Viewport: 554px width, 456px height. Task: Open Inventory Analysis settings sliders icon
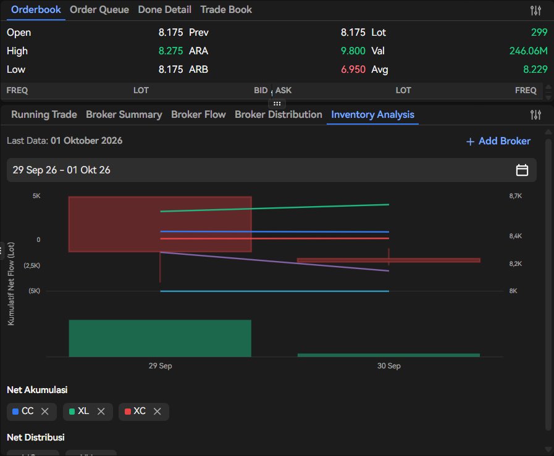click(535, 115)
